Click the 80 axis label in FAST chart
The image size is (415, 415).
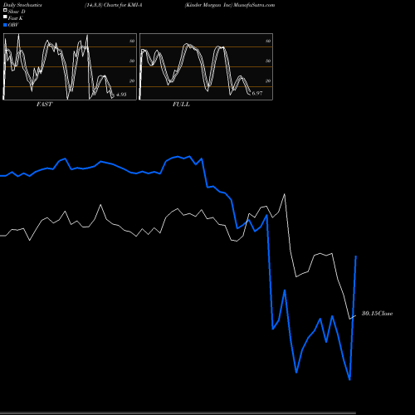click(132, 41)
